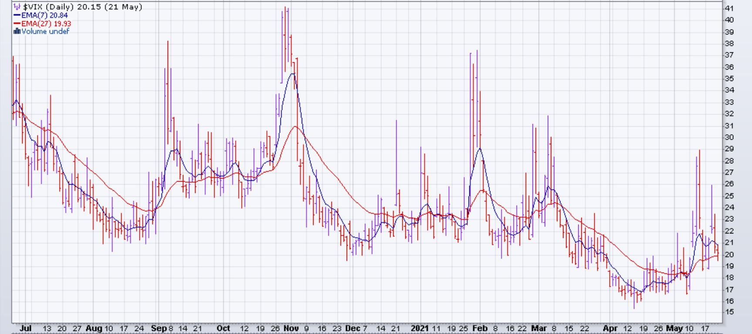Screen dimensions: 752x334
Task: Select the 20 value on the price axis
Action: 729,255
